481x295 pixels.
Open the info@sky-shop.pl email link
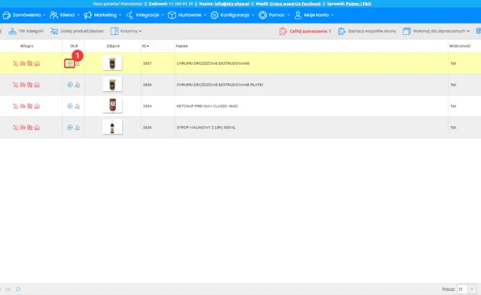tap(232, 4)
